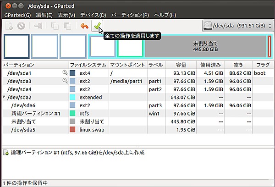Sort by マウントポイント column header

[128, 65]
